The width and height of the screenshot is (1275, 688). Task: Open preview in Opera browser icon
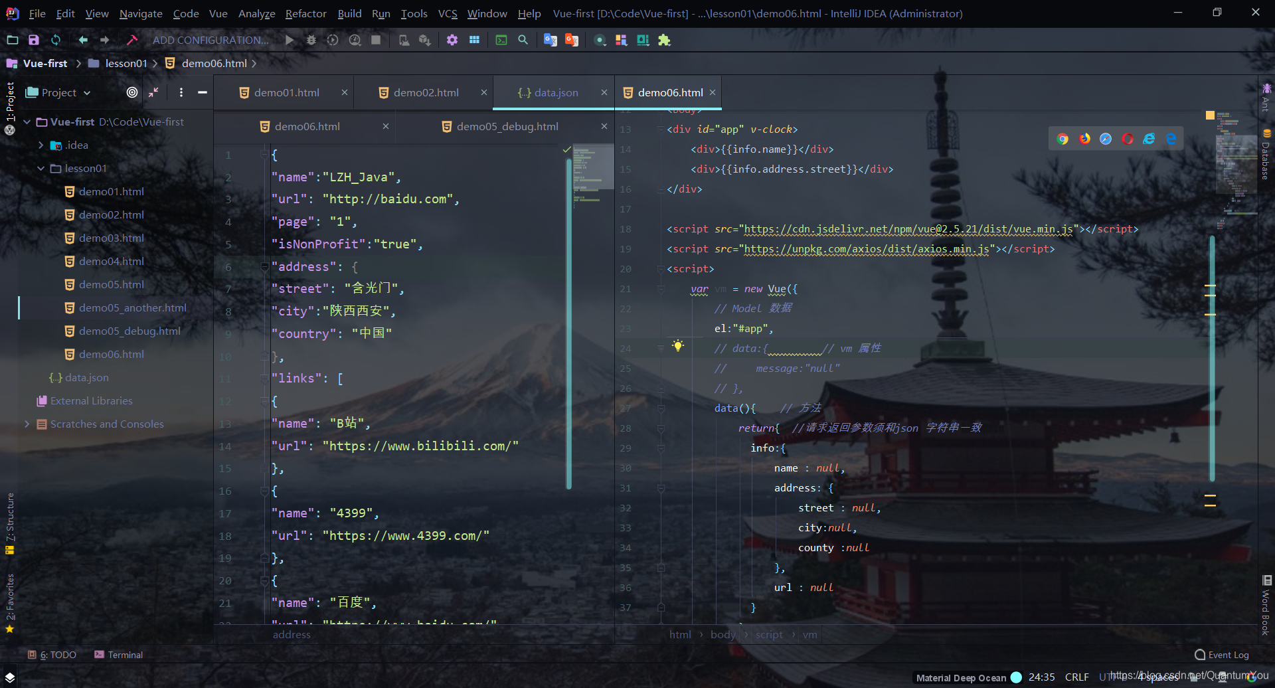click(x=1128, y=139)
